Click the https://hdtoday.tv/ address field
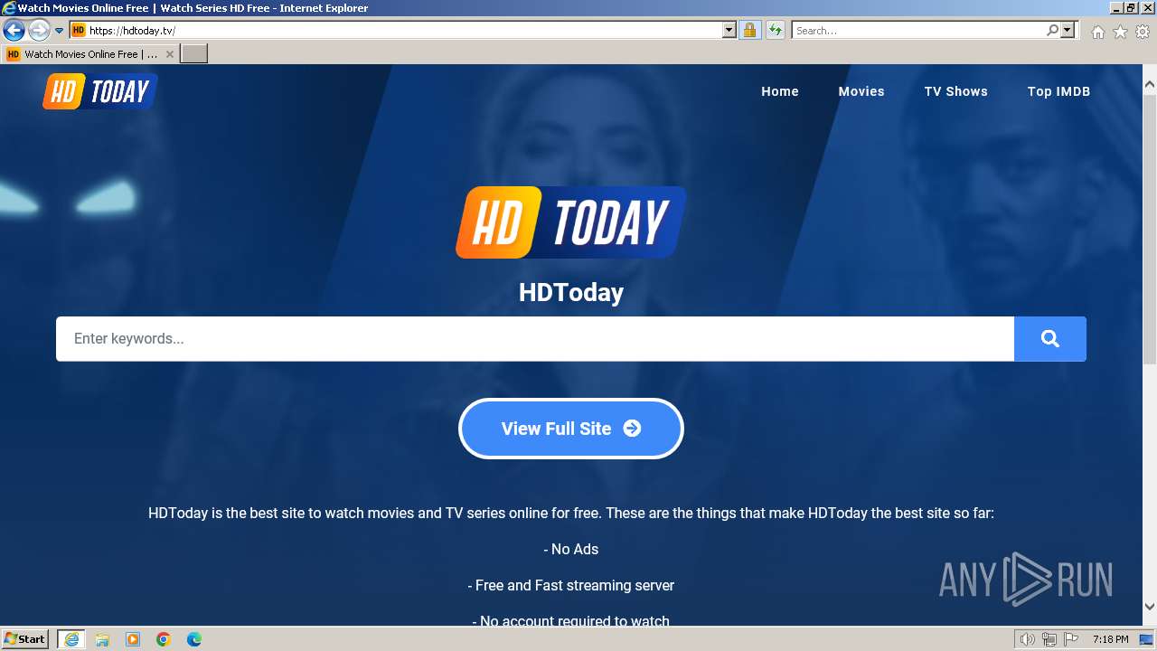The width and height of the screenshot is (1157, 651). 404,30
